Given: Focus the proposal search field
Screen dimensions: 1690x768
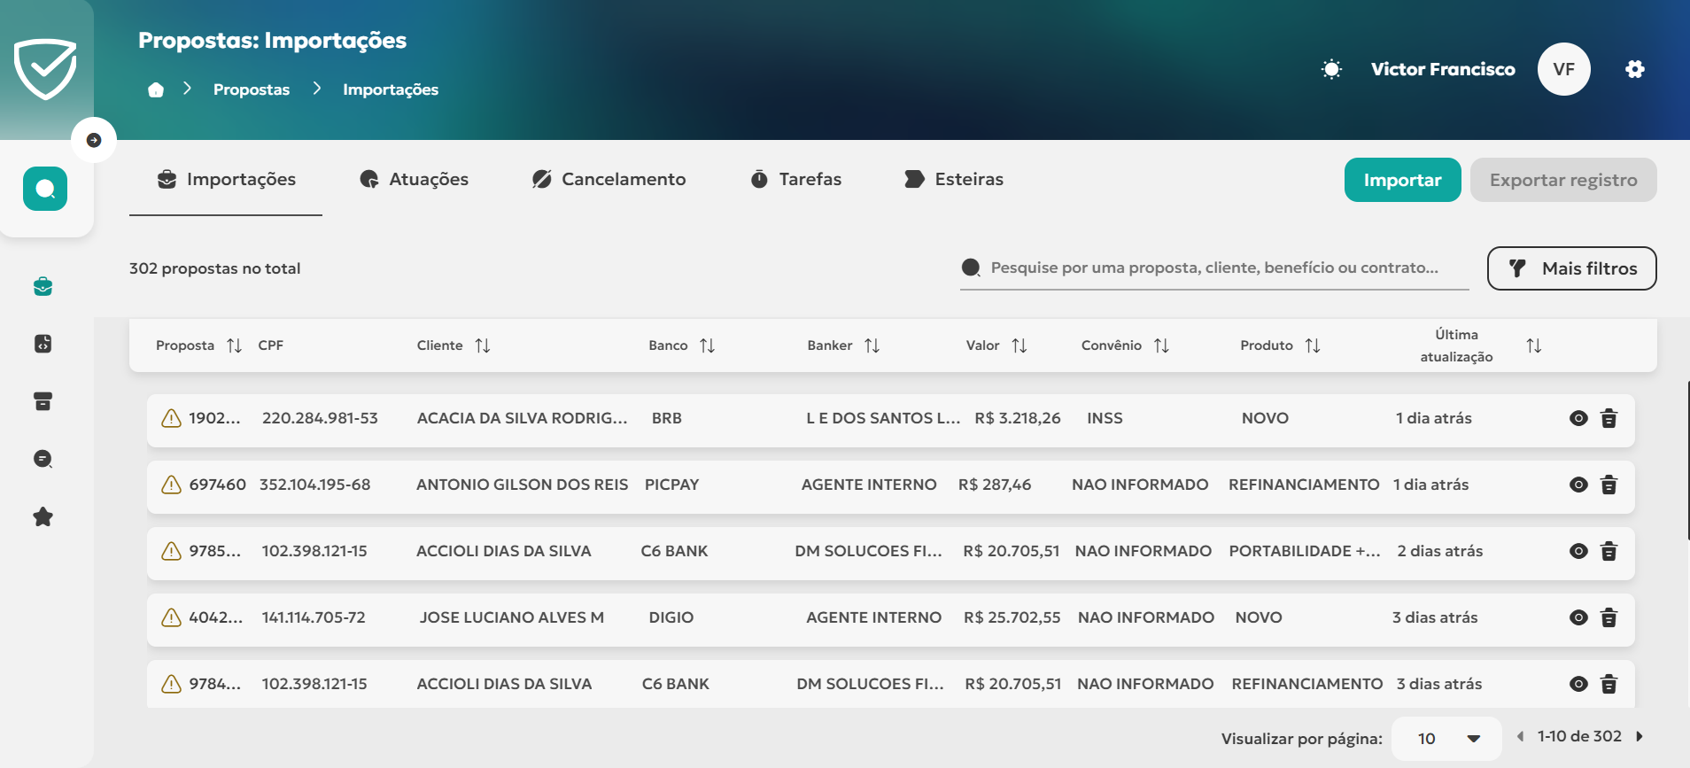Looking at the screenshot, I should [x=1214, y=268].
